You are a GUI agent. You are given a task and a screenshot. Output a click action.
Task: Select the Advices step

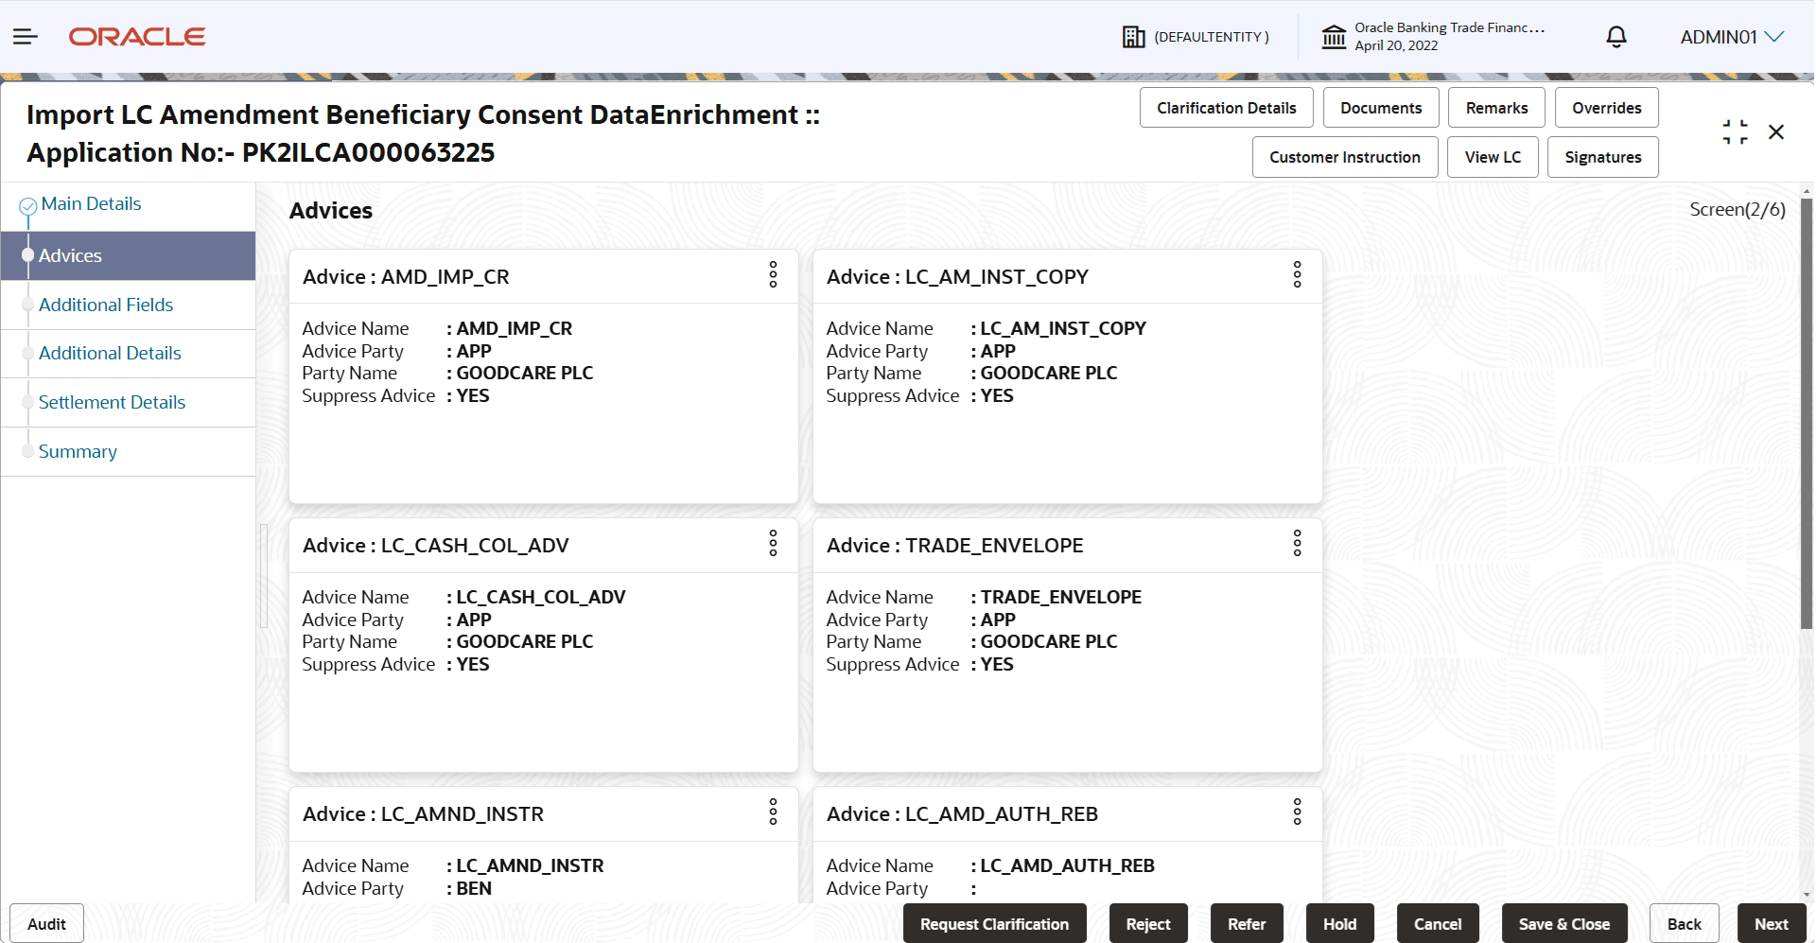[x=129, y=256]
